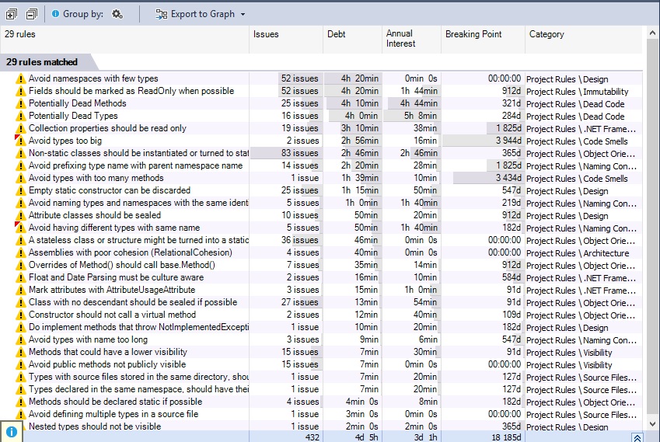This screenshot has width=660, height=442.
Task: Select rule Types declared in the same namespace
Action: 138,389
